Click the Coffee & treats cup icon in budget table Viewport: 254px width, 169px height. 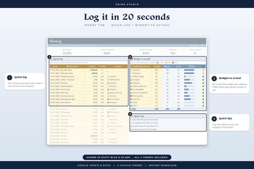[131, 76]
